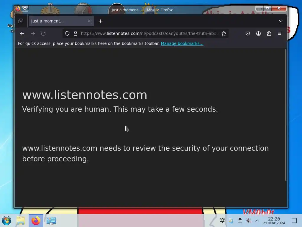
Task: Unmute audio via the volume tray icon
Action: [249, 220]
